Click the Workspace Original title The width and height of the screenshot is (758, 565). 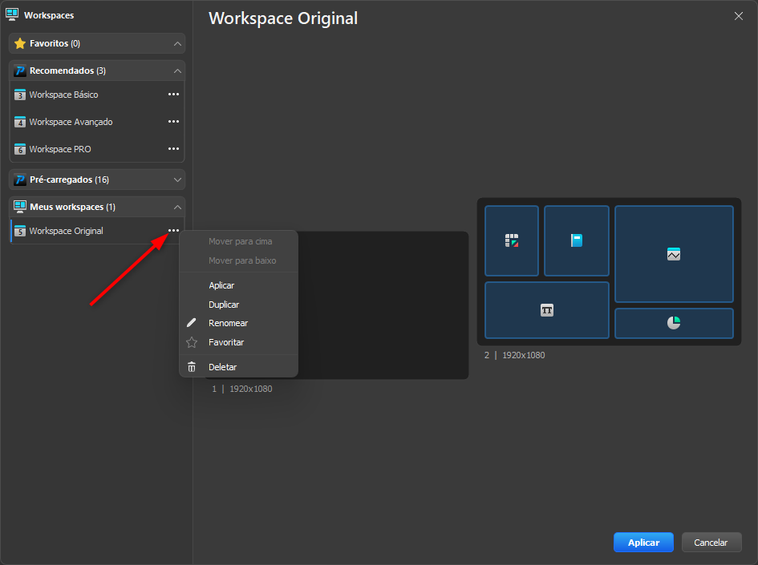(x=283, y=18)
